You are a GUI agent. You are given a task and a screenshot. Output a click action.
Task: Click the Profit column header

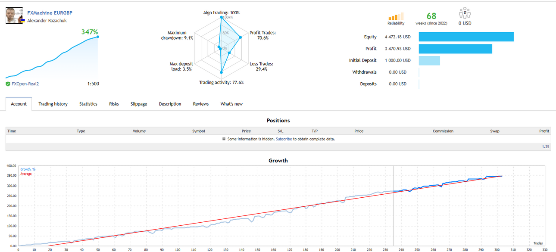tap(544, 131)
